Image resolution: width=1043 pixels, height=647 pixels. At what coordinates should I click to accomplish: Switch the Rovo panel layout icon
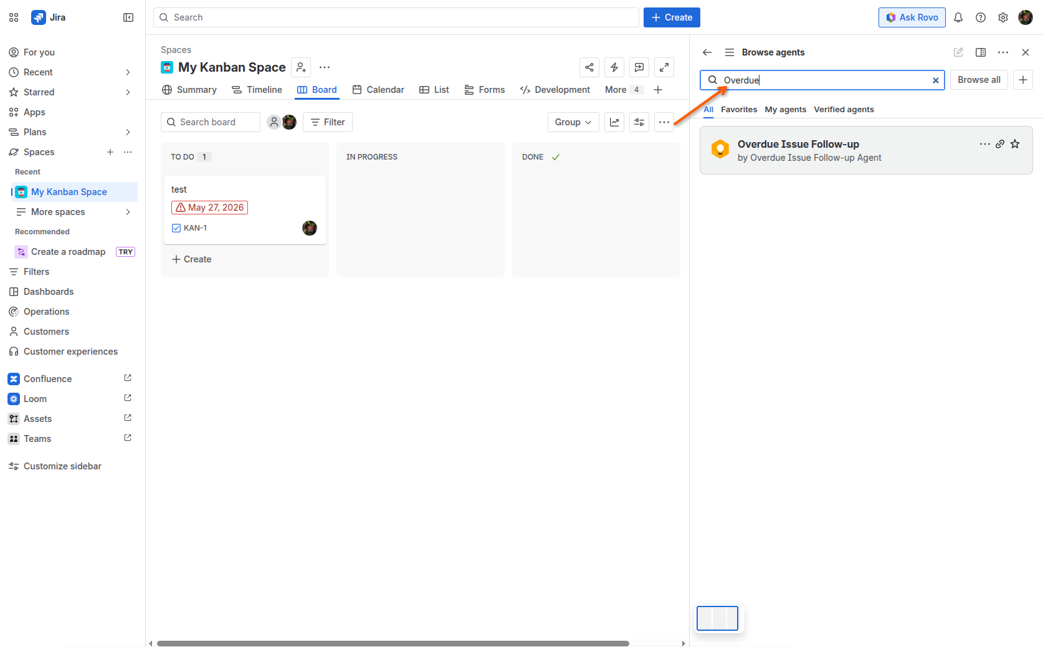click(x=981, y=52)
